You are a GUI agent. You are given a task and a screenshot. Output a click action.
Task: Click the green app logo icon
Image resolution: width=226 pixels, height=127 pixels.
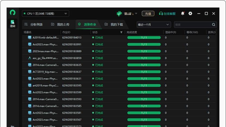point(13,13)
